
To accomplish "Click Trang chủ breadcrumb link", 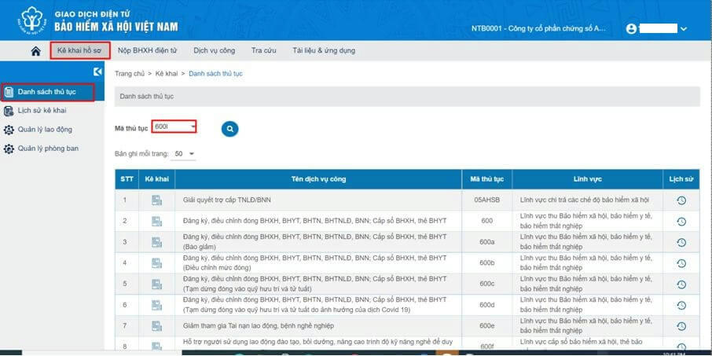I will [129, 73].
